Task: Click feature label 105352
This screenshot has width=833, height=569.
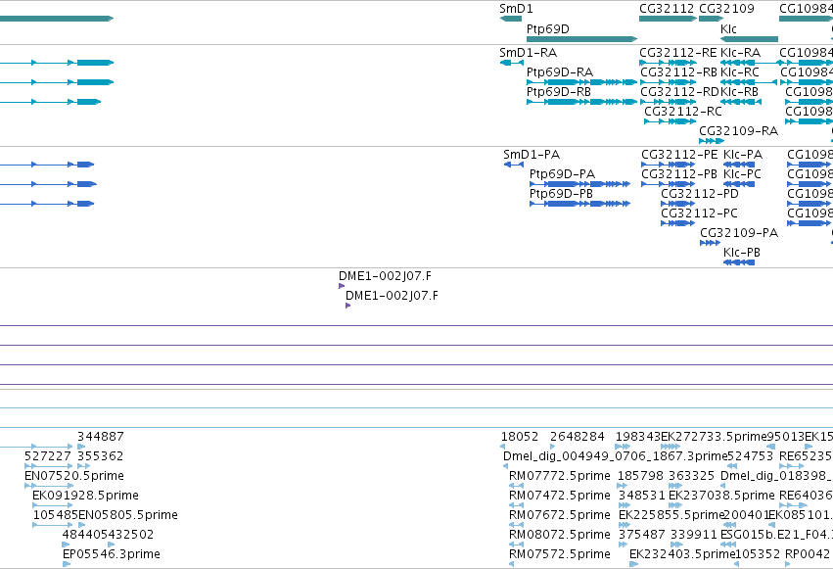Action: tap(758, 553)
